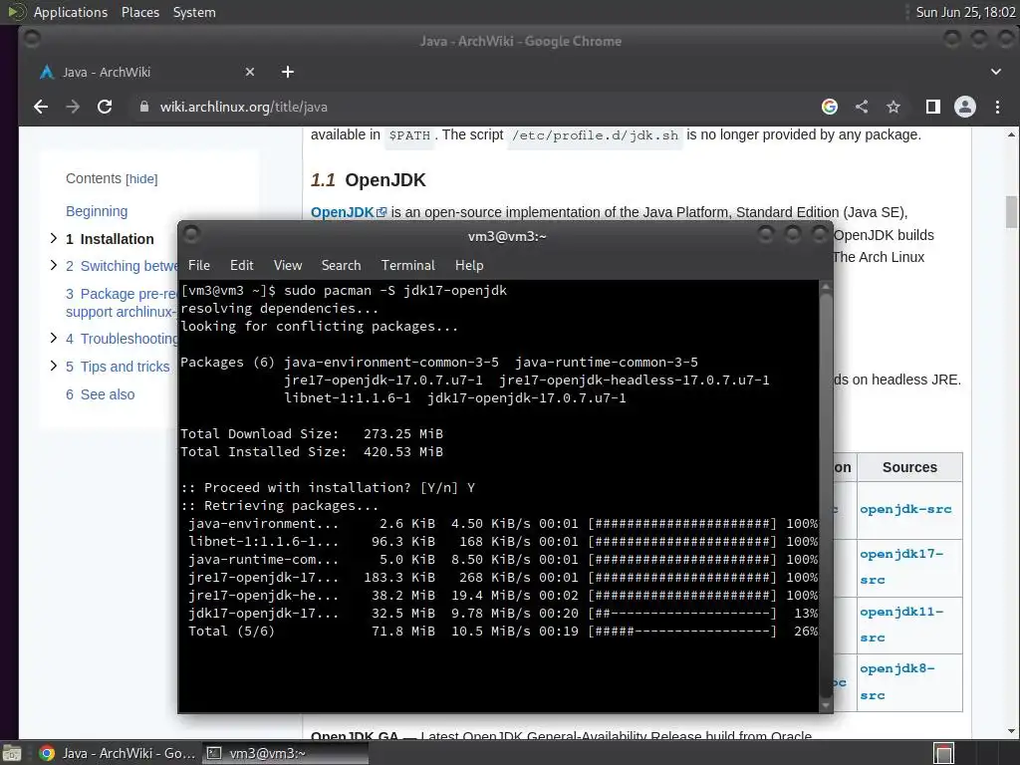Hide the Contents sidebar via [hide]
1020x765 pixels.
(x=141, y=179)
